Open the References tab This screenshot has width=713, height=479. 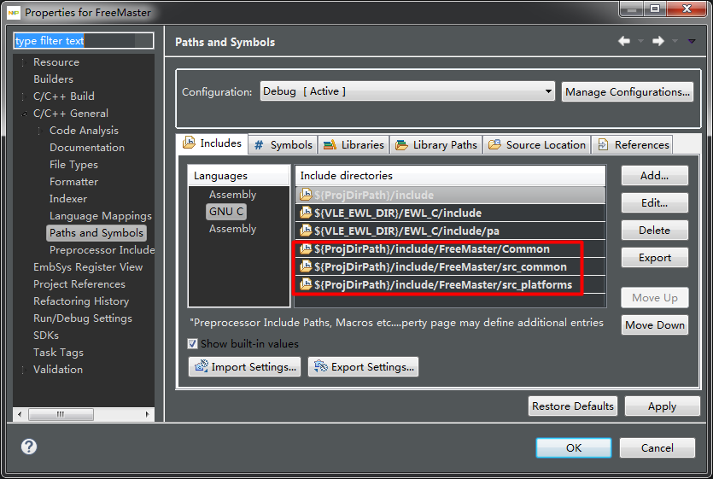tap(633, 145)
